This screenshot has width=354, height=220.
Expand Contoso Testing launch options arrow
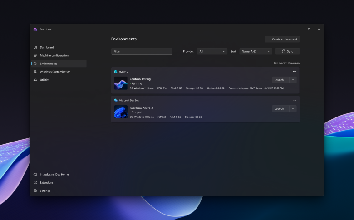coord(293,80)
